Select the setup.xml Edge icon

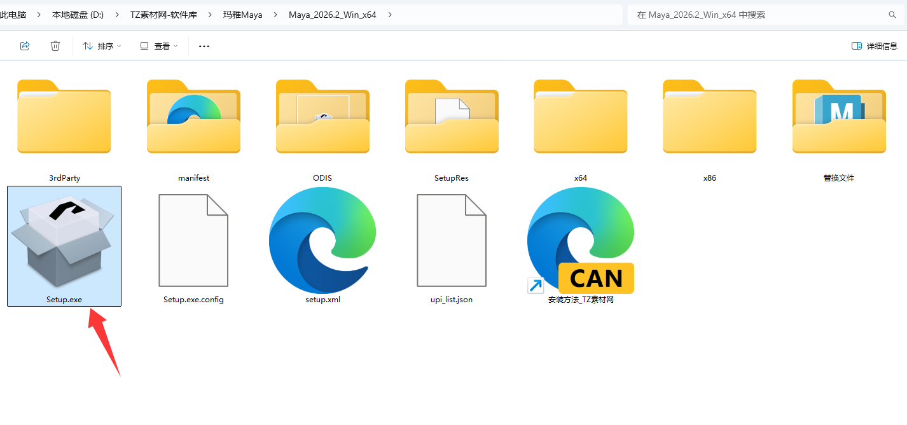322,240
